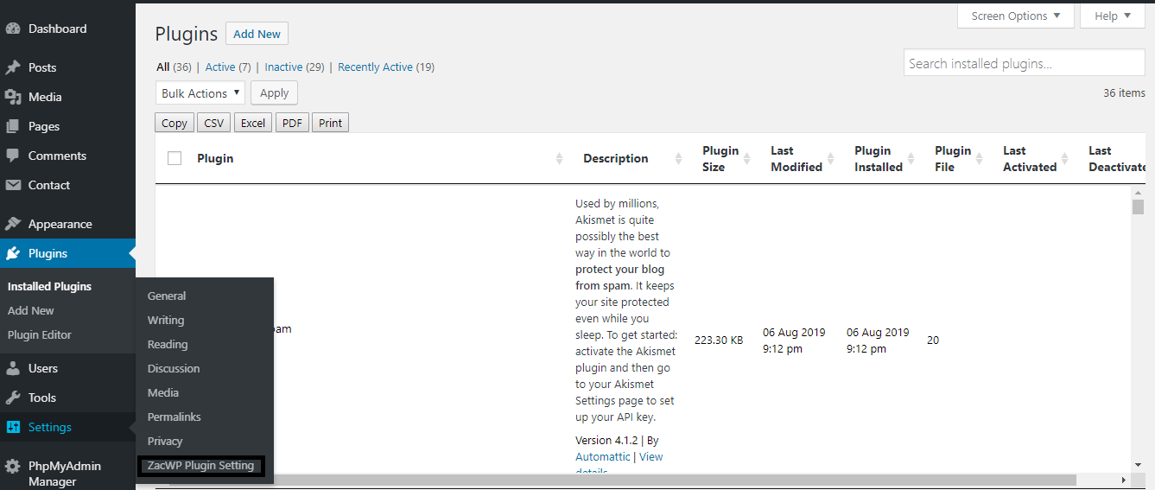Choose Media in Settings flyout

click(x=163, y=392)
